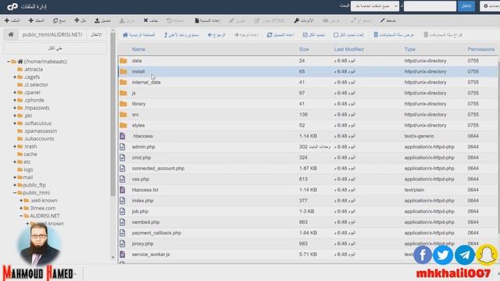Expand the .cphorde tree folder
This screenshot has width=500, height=281.
(x=15, y=100)
